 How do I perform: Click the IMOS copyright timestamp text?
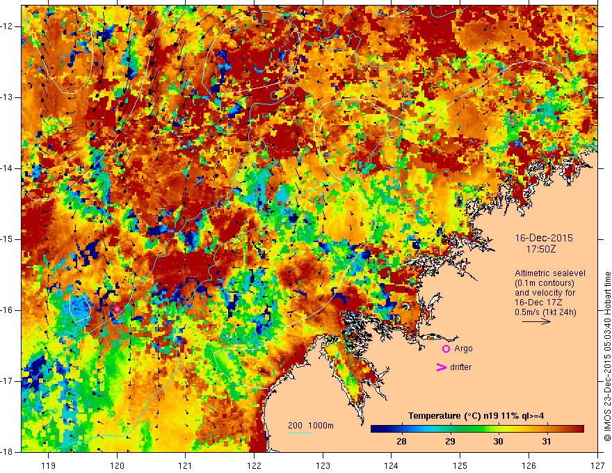(607, 357)
